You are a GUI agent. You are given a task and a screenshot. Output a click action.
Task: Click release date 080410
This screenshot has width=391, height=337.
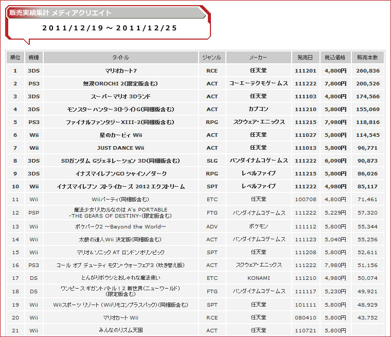306,318
